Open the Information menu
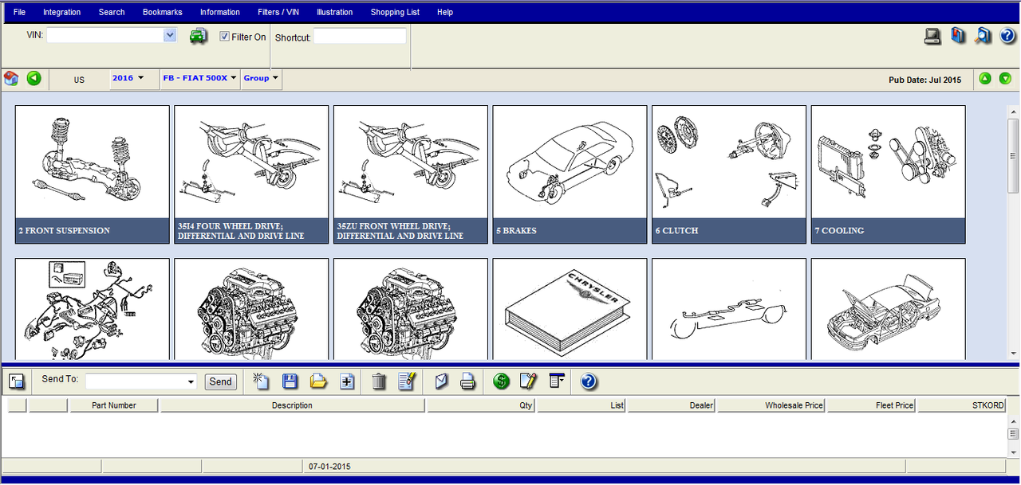The image size is (1021, 485). [220, 12]
